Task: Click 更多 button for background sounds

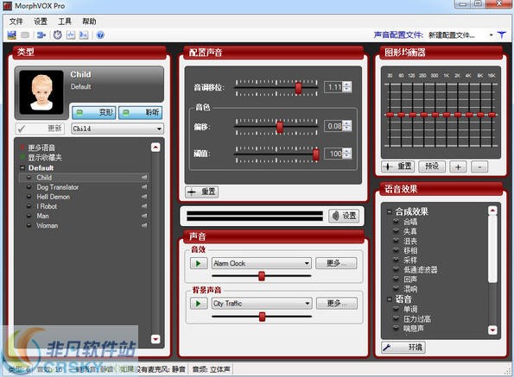Action: (x=337, y=304)
